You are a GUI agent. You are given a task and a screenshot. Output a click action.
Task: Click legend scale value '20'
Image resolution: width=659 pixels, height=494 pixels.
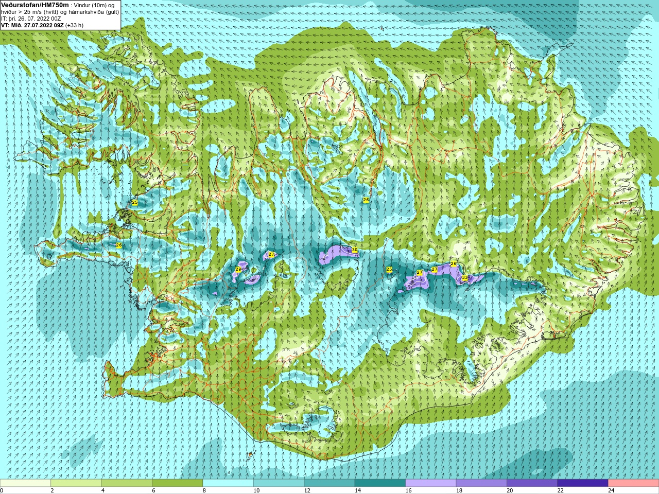[x=510, y=490]
